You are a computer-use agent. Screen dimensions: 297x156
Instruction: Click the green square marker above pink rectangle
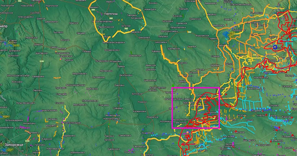coord(173,86)
